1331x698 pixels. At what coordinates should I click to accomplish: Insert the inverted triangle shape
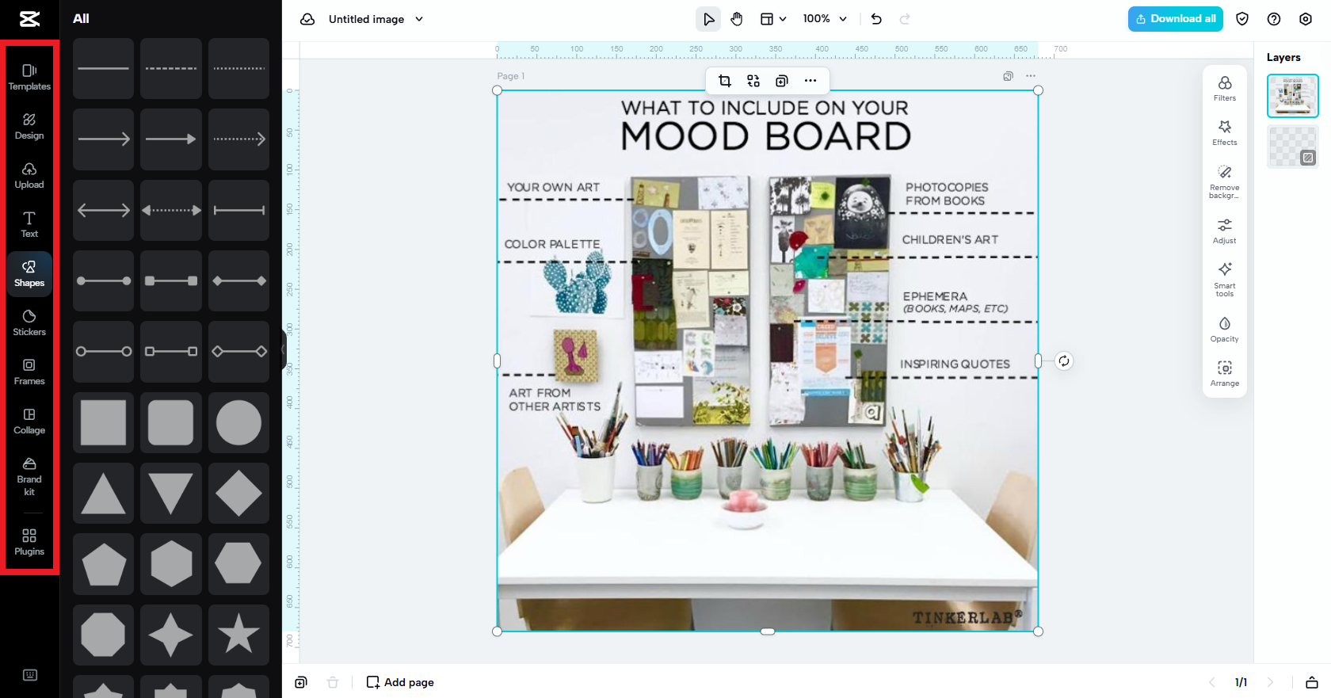click(x=171, y=494)
